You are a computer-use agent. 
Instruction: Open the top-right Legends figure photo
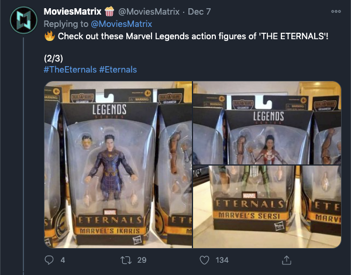(268, 122)
